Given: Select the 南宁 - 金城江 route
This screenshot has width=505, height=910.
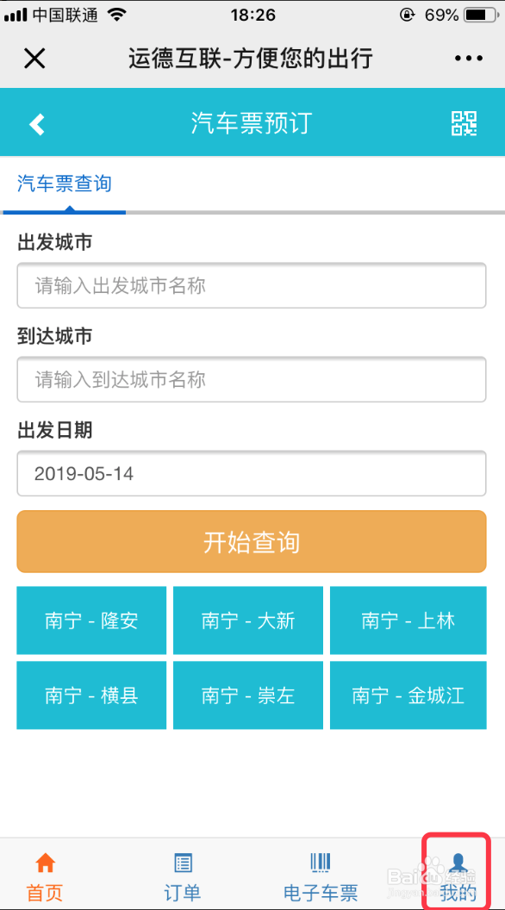Looking at the screenshot, I should (x=407, y=695).
